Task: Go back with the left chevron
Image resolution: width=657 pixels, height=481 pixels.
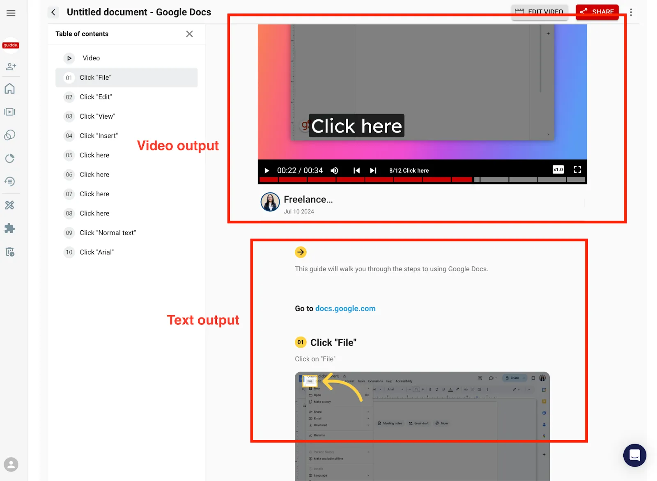Action: point(53,12)
